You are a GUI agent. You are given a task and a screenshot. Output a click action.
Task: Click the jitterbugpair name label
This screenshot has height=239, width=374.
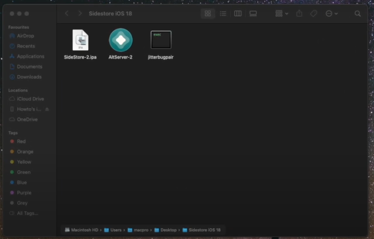[x=161, y=57]
